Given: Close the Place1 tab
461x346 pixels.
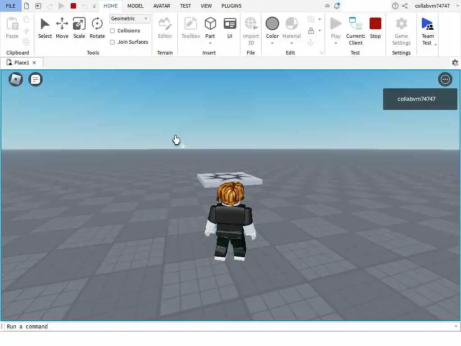Looking at the screenshot, I should coord(34,63).
